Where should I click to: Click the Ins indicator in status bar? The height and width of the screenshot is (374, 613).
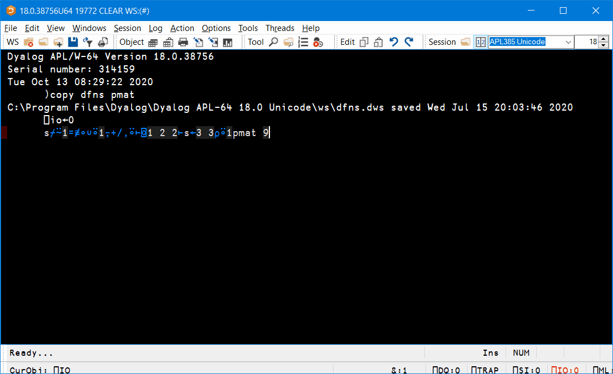[490, 353]
